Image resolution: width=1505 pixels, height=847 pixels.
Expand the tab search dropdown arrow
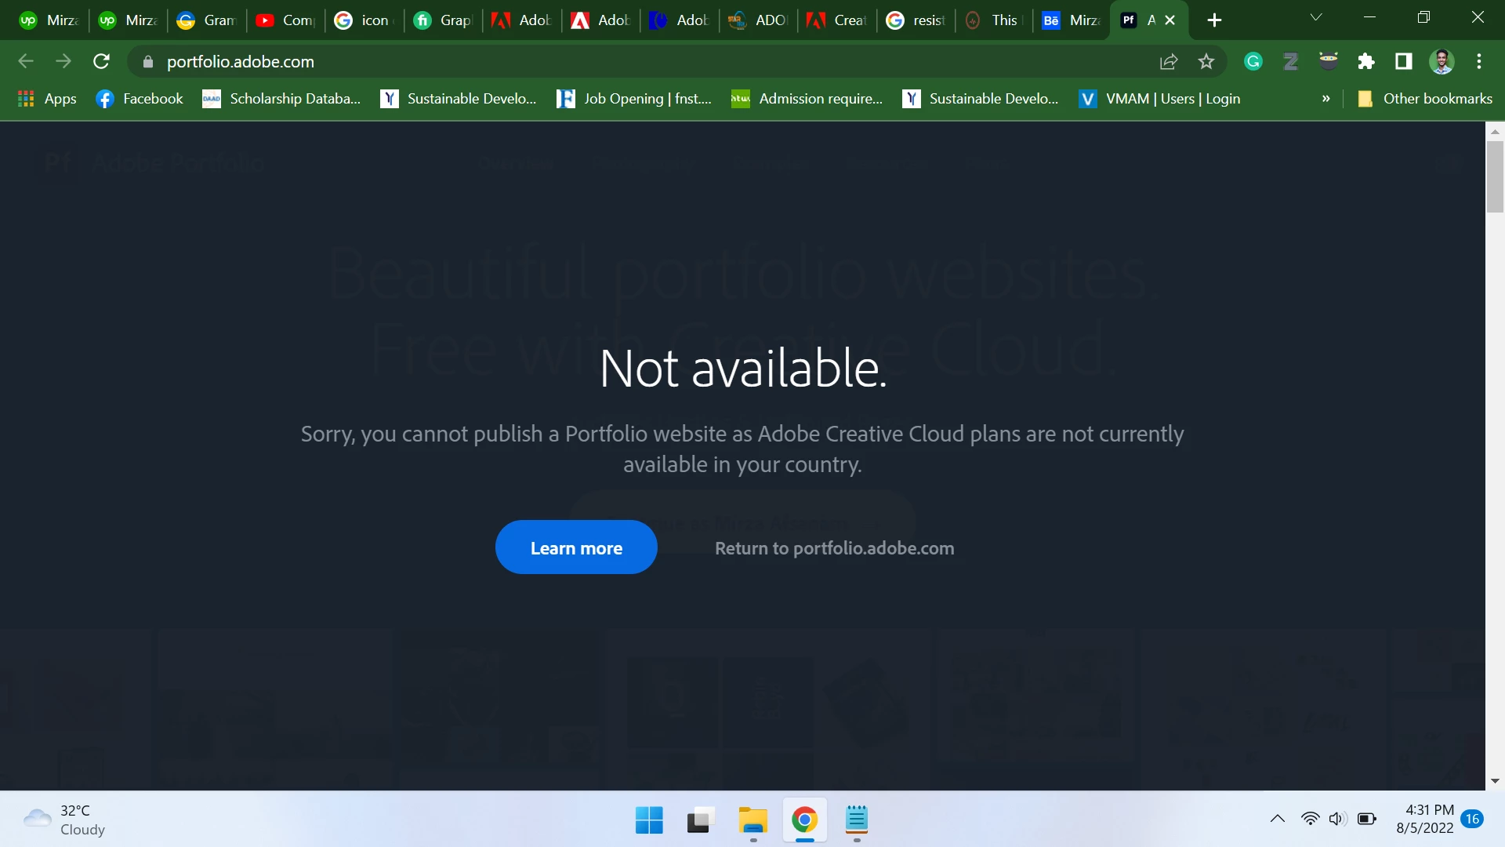pyautogui.click(x=1316, y=17)
